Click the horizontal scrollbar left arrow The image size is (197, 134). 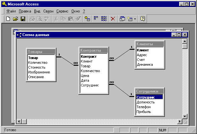click(19, 122)
